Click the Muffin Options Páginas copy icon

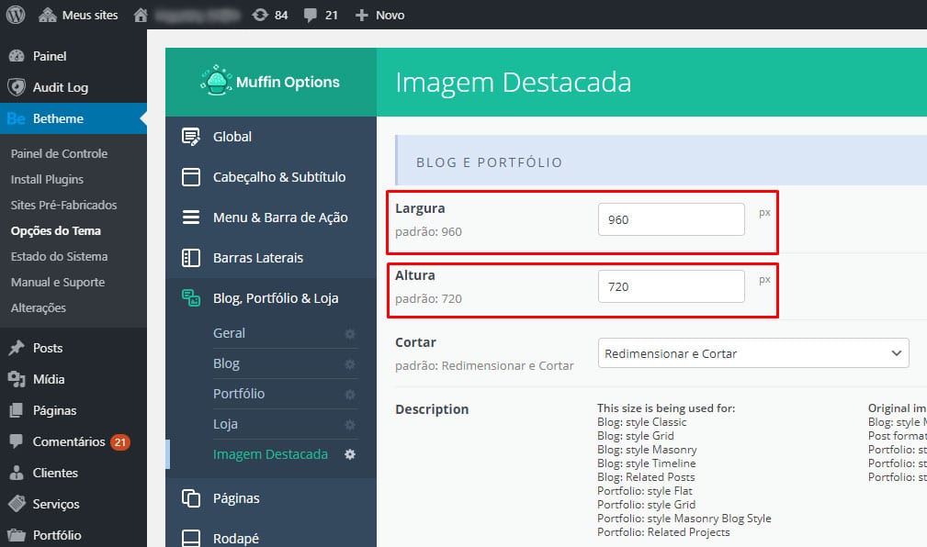tap(191, 498)
